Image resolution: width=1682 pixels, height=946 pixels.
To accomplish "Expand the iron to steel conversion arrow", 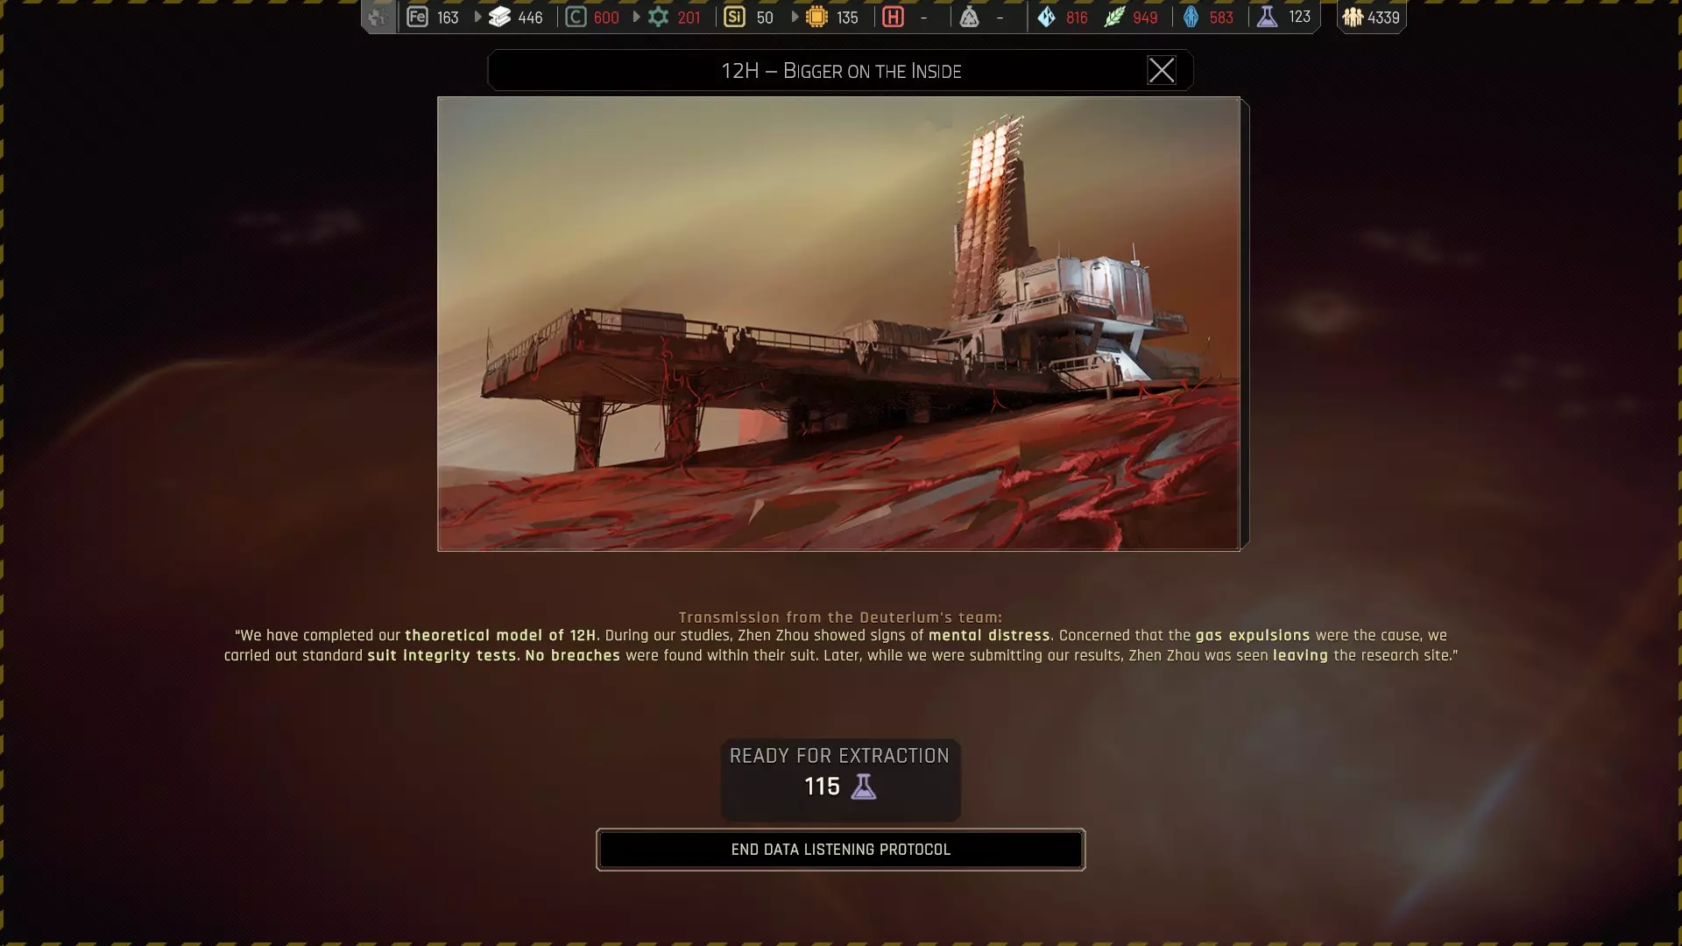I will tap(477, 17).
